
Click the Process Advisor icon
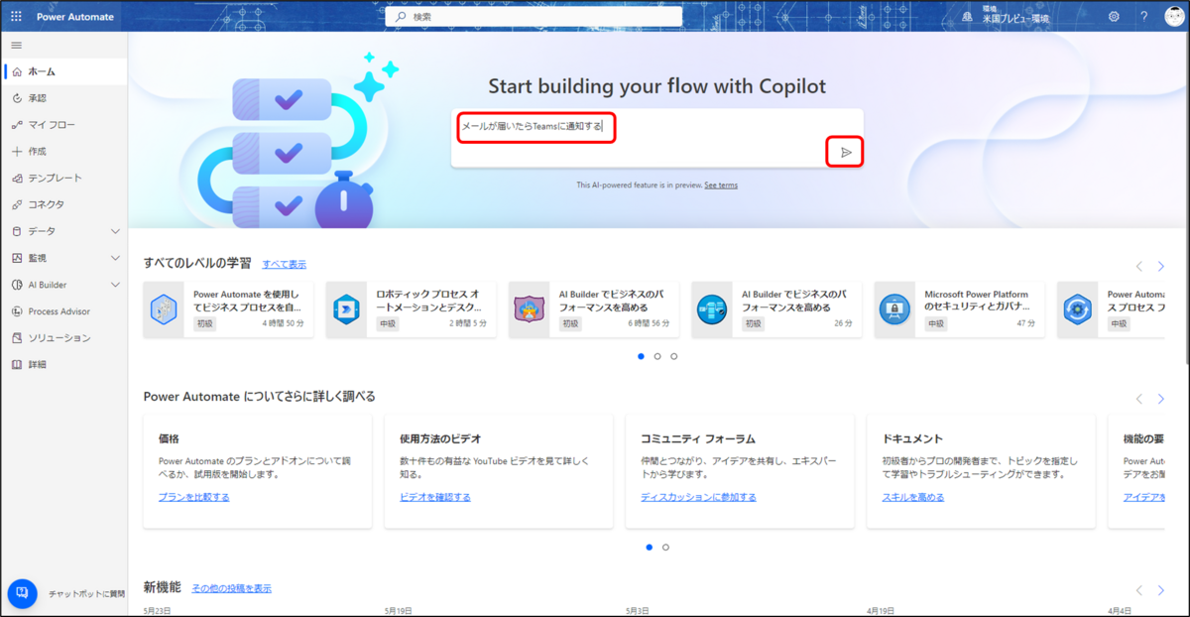click(x=17, y=311)
